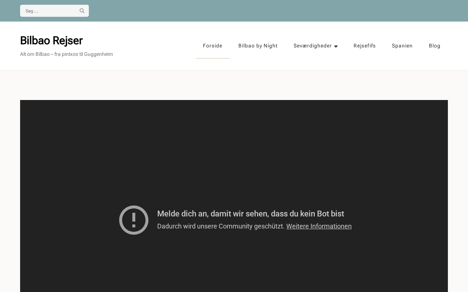Click the tagline 'Alt om Bilbao – fra pintxos til Guggenheim'
Viewport: 468px width, 292px height.
pos(67,54)
